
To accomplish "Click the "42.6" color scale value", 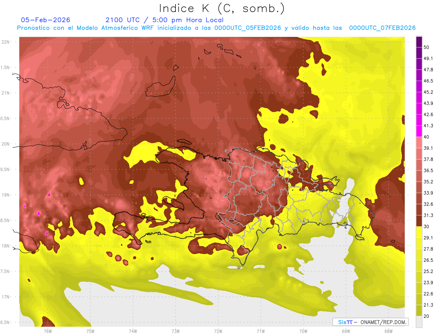I will click(x=428, y=115).
